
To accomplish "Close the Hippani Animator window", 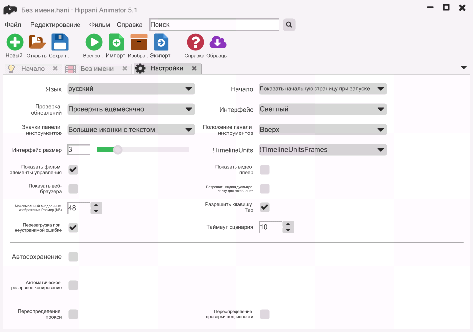I will (462, 8).
